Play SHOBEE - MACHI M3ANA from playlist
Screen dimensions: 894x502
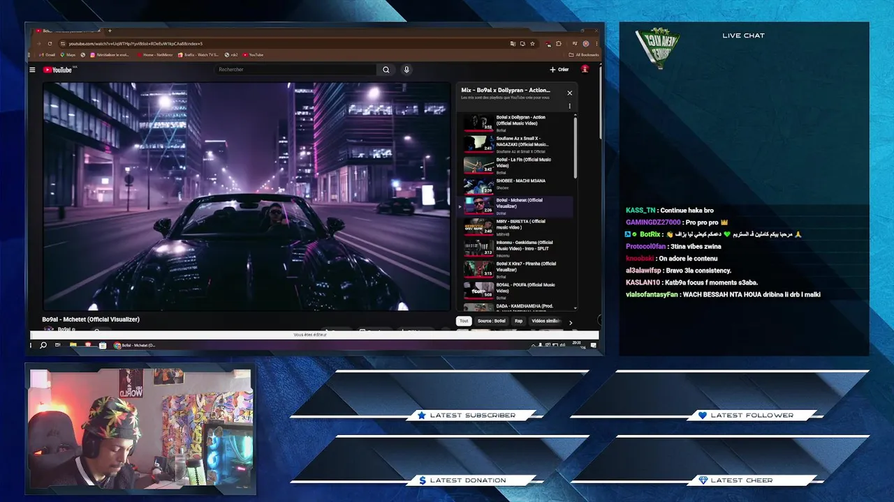tap(517, 185)
